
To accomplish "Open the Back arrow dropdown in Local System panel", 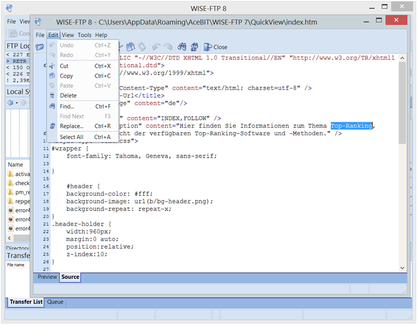I will (17, 103).
